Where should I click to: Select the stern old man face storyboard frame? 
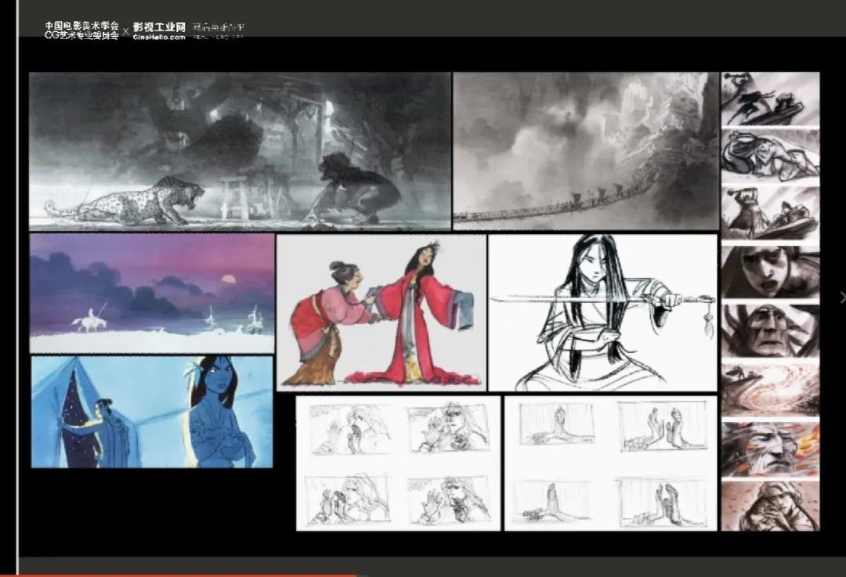click(771, 331)
